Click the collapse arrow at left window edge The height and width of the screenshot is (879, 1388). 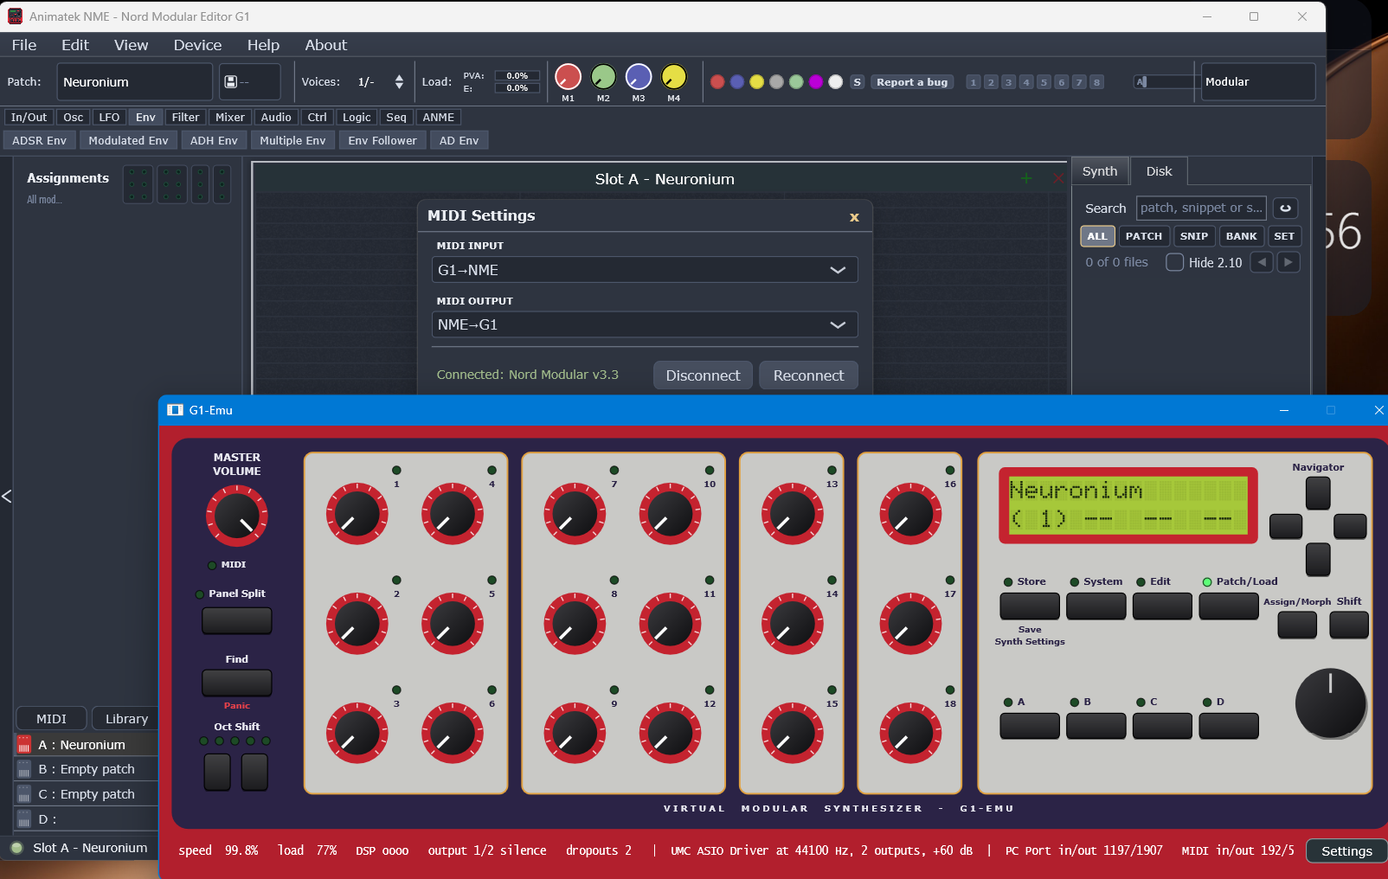(x=7, y=496)
